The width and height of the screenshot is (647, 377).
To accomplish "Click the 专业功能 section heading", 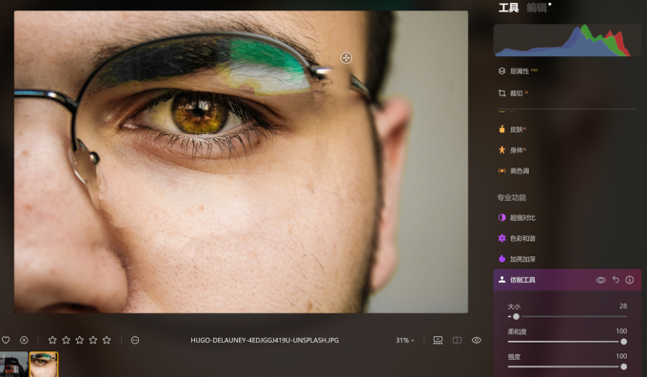I will coord(512,197).
